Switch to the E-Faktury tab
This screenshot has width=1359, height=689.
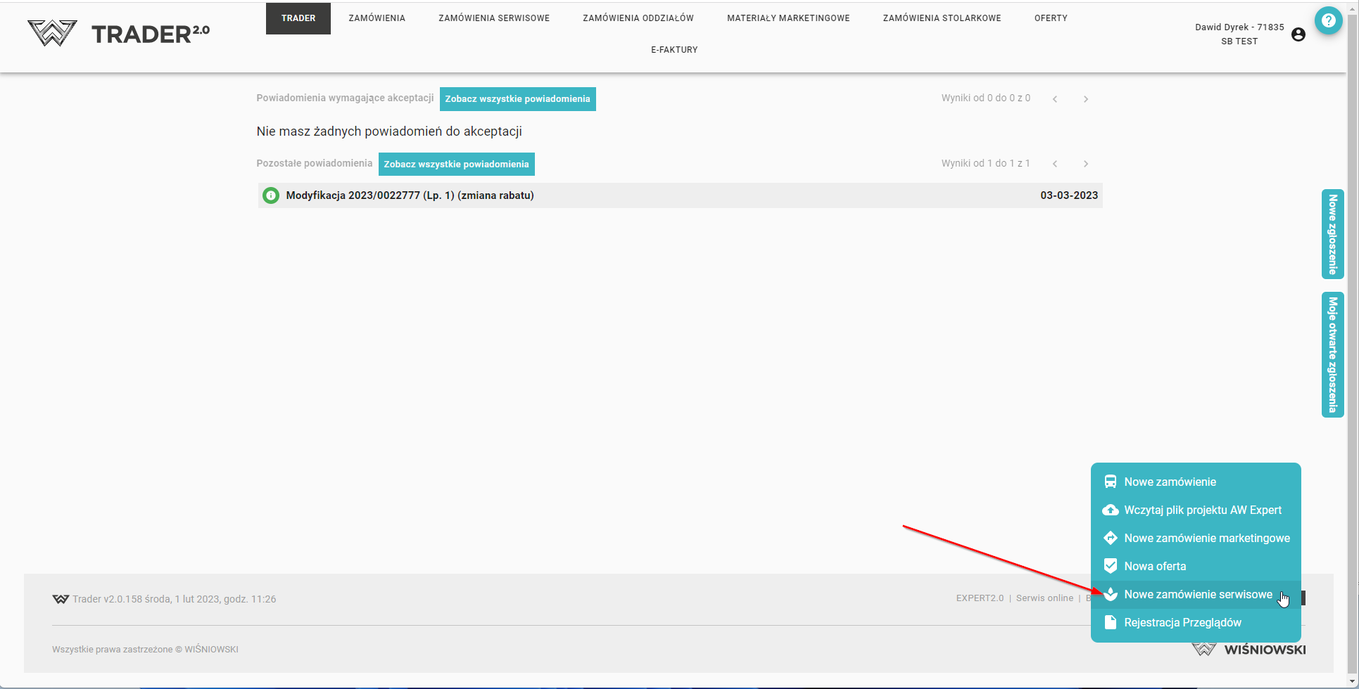(x=674, y=50)
